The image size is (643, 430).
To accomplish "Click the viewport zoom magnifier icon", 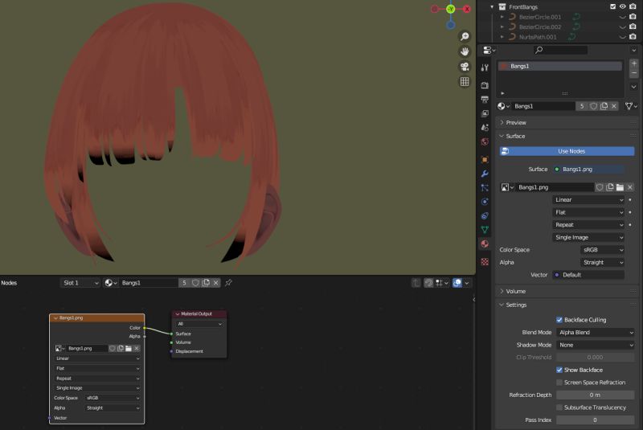I will tap(465, 36).
